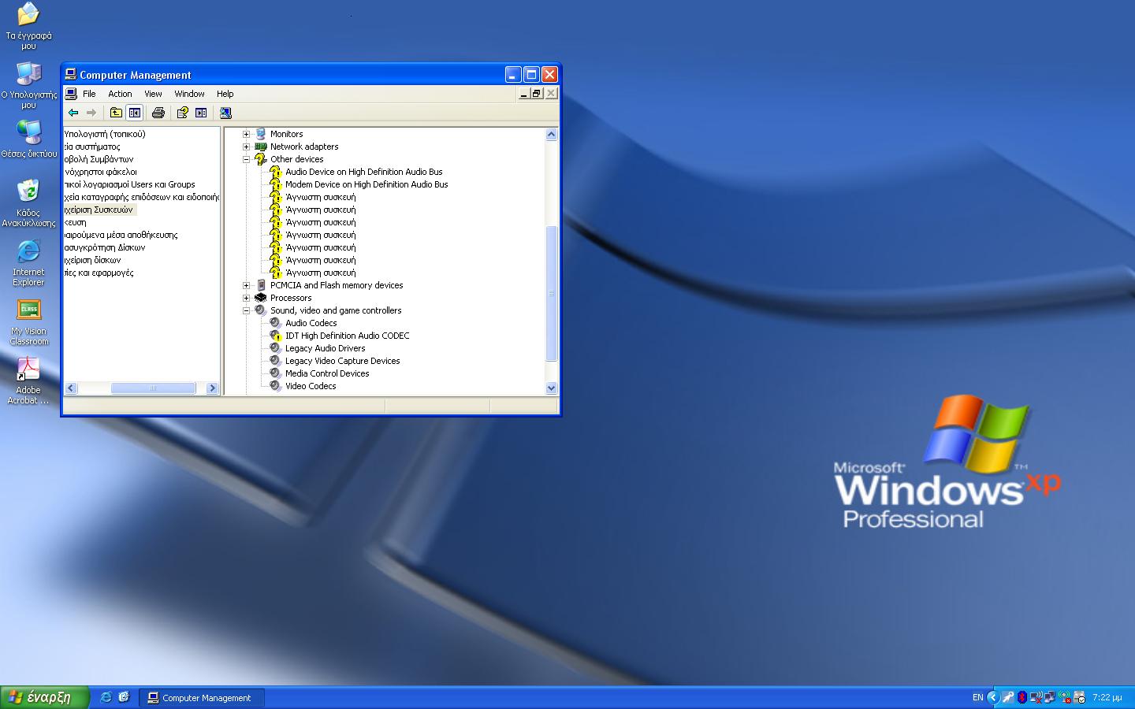This screenshot has width=1135, height=709.
Task: Open Properties via the toolbar icon
Action: click(x=182, y=113)
